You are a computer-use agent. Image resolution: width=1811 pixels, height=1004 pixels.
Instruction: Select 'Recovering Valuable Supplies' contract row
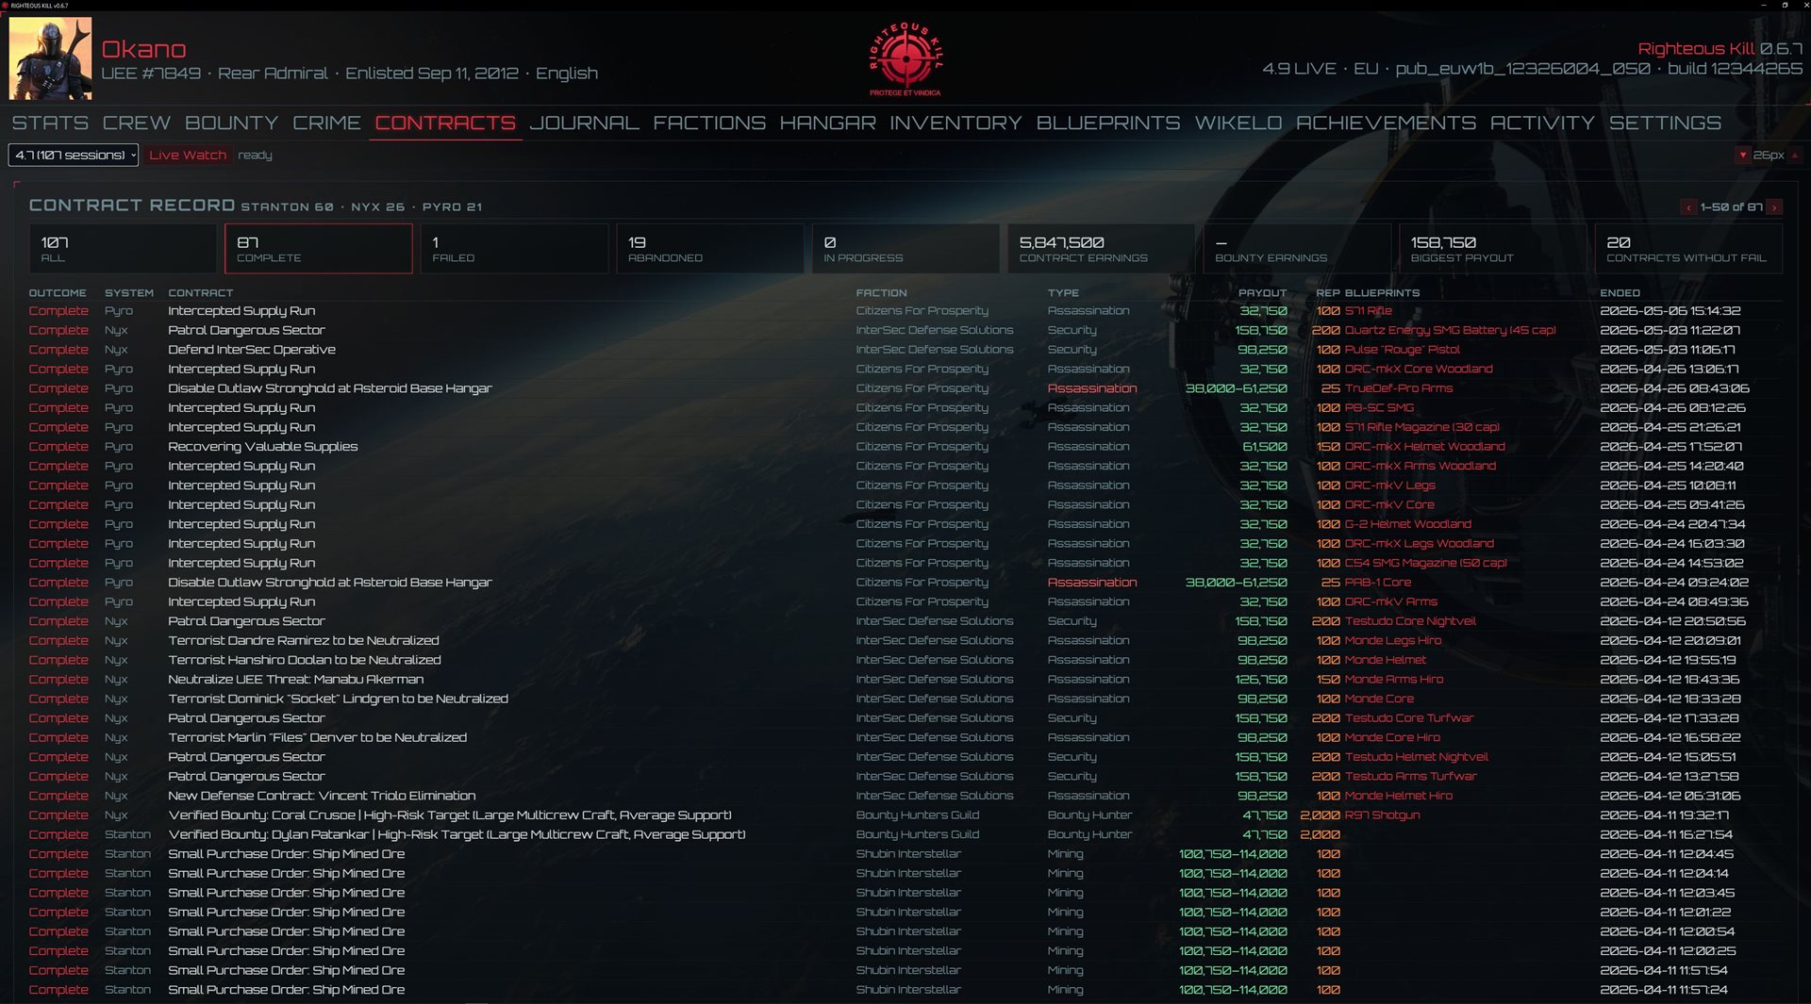point(905,447)
